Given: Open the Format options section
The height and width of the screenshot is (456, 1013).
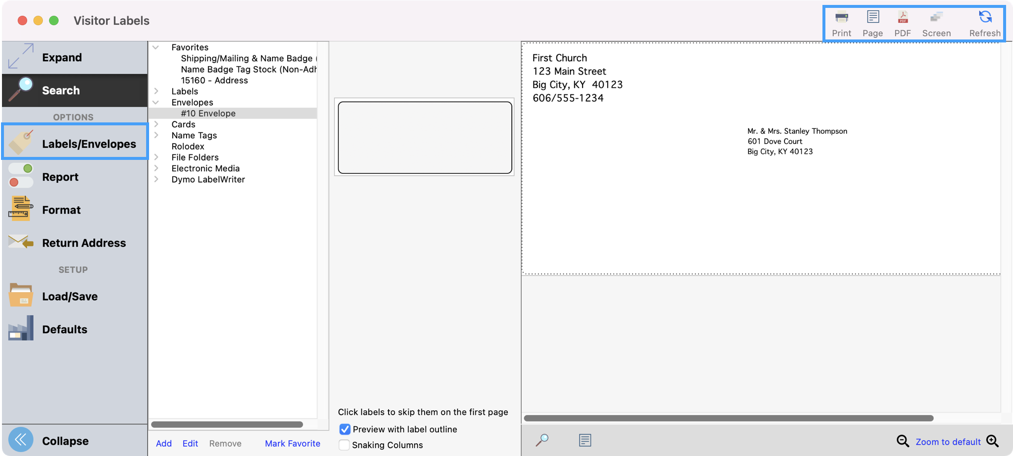Looking at the screenshot, I should click(x=61, y=210).
